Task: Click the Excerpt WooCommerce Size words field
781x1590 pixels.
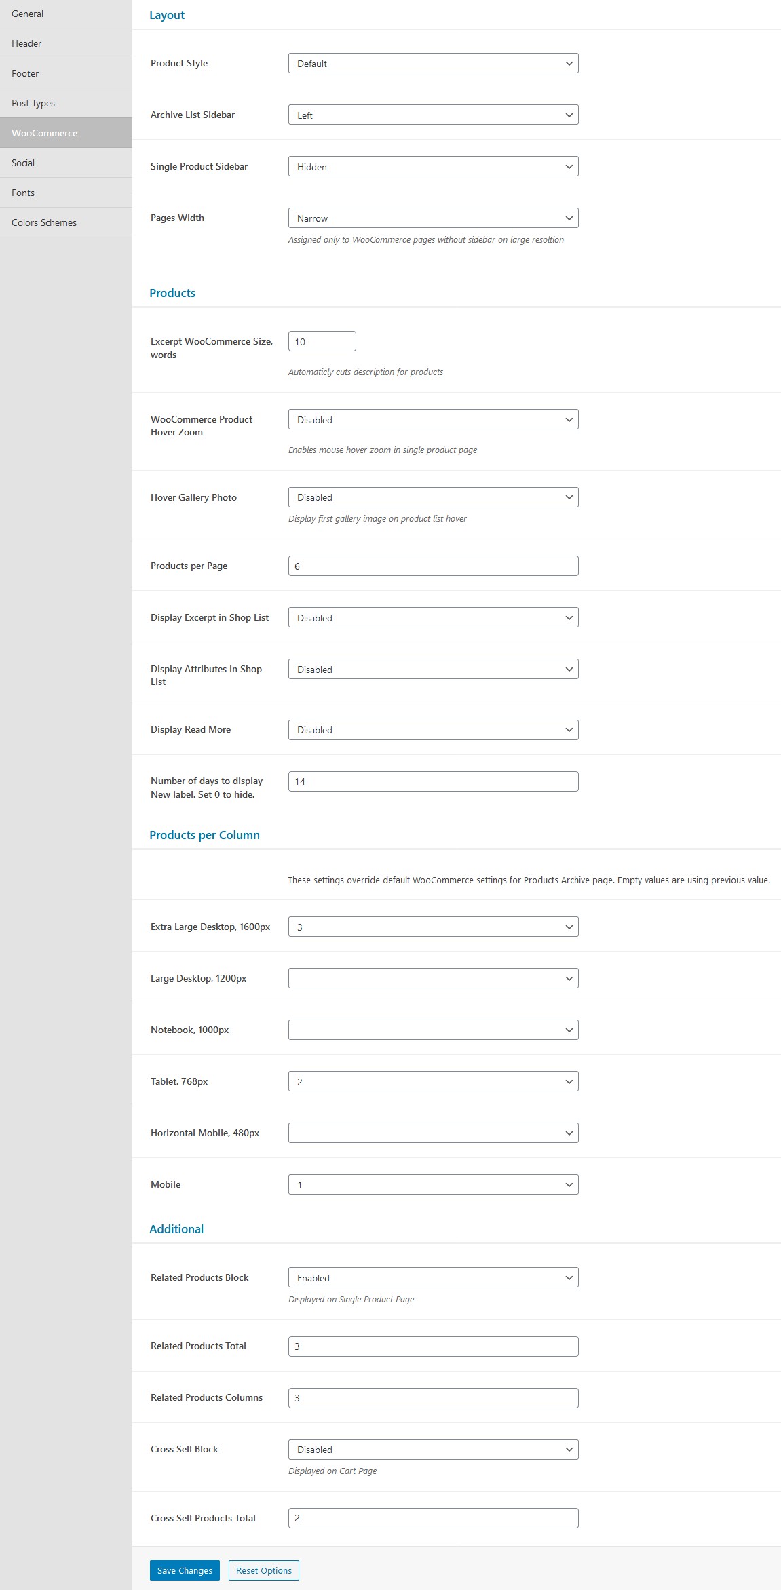Action: tap(322, 341)
